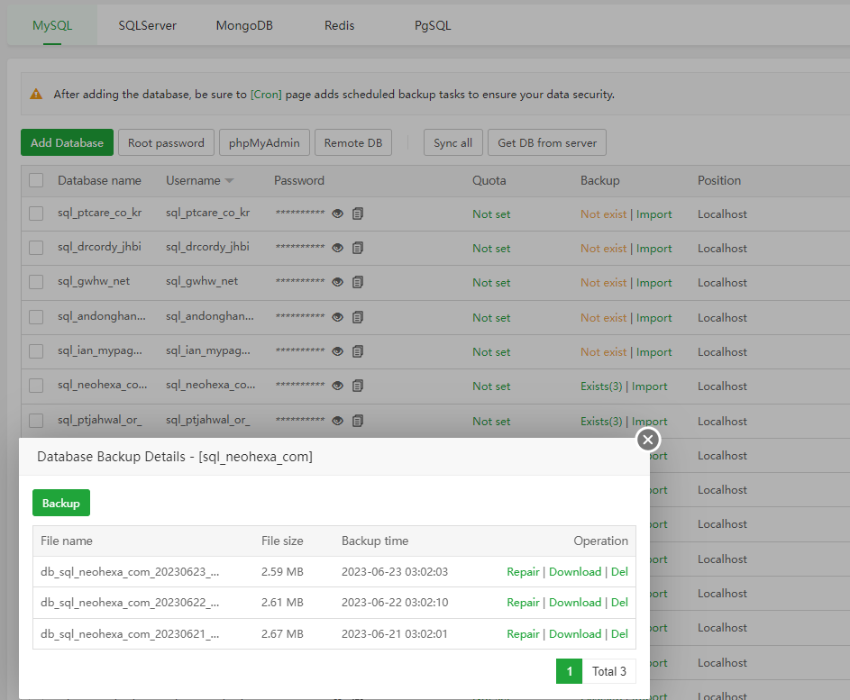This screenshot has width=850, height=700.
Task: Show password in sql_neohexa_co row
Action: [x=338, y=386]
